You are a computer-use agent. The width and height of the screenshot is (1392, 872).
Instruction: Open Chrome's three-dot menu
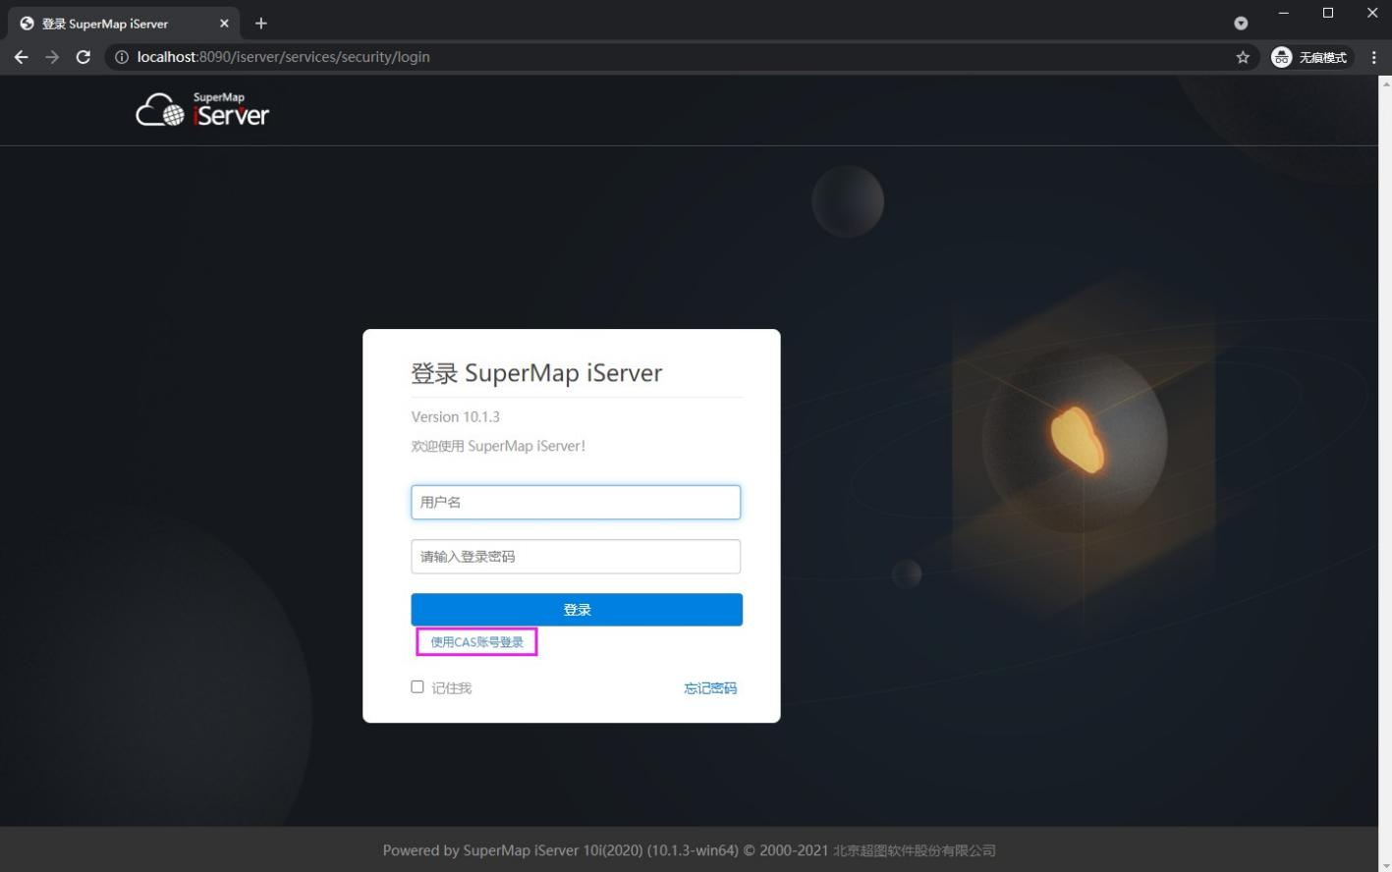click(1373, 57)
